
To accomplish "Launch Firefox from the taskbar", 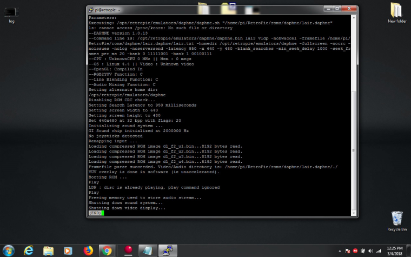I will 88,250.
